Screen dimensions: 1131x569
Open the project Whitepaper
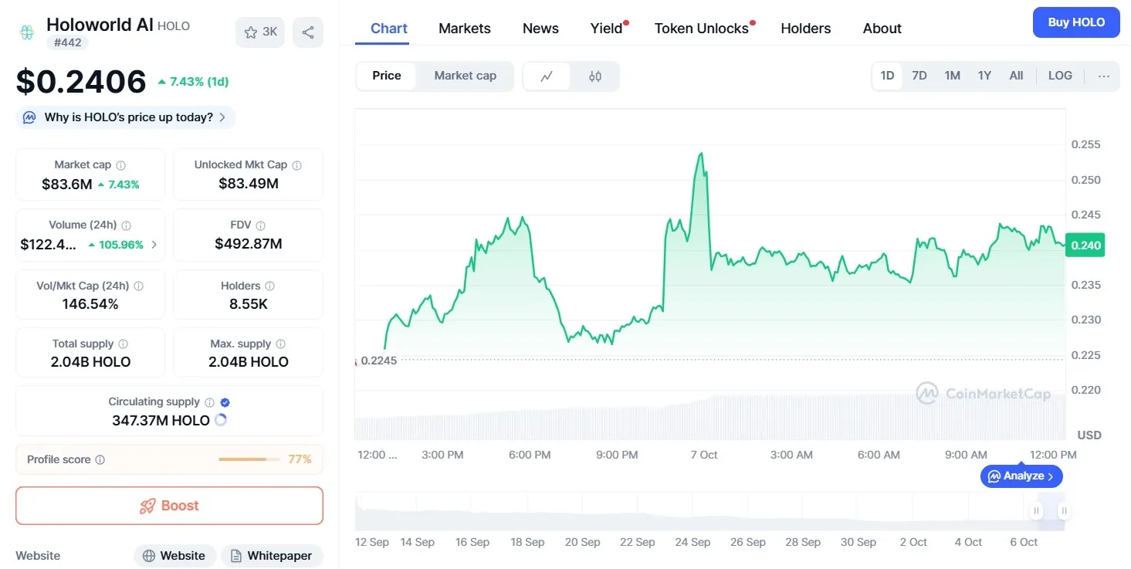tap(272, 555)
